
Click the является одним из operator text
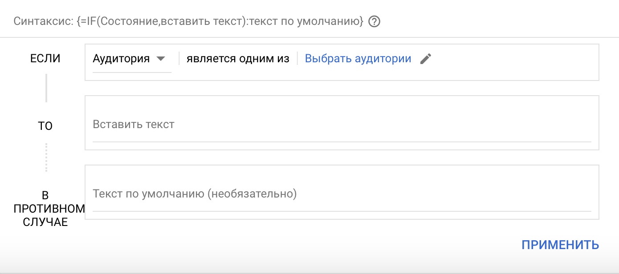point(238,59)
